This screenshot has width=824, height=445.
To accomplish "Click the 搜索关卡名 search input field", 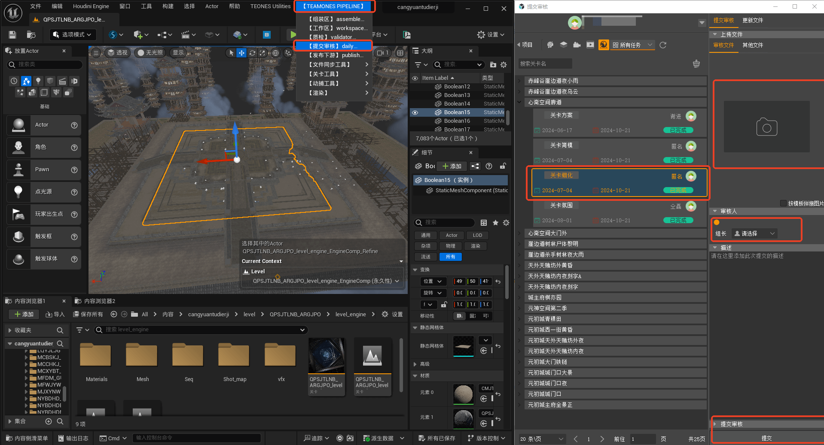I will 545,64.
